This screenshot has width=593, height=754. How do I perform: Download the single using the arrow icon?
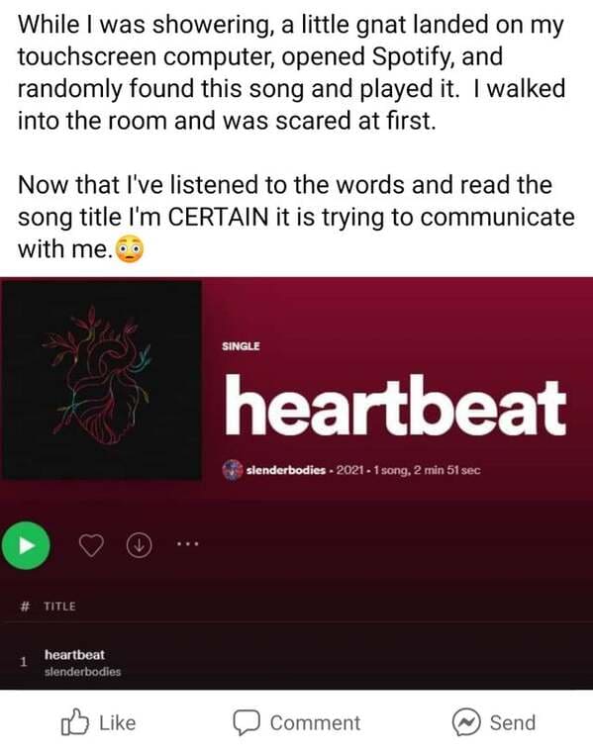[x=139, y=545]
